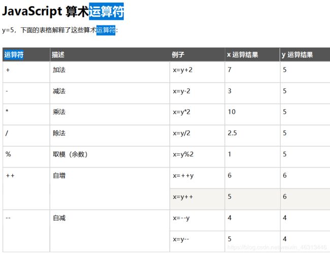330x254 pixels.
Task: Click the '加法' description cell
Action: tap(110, 72)
